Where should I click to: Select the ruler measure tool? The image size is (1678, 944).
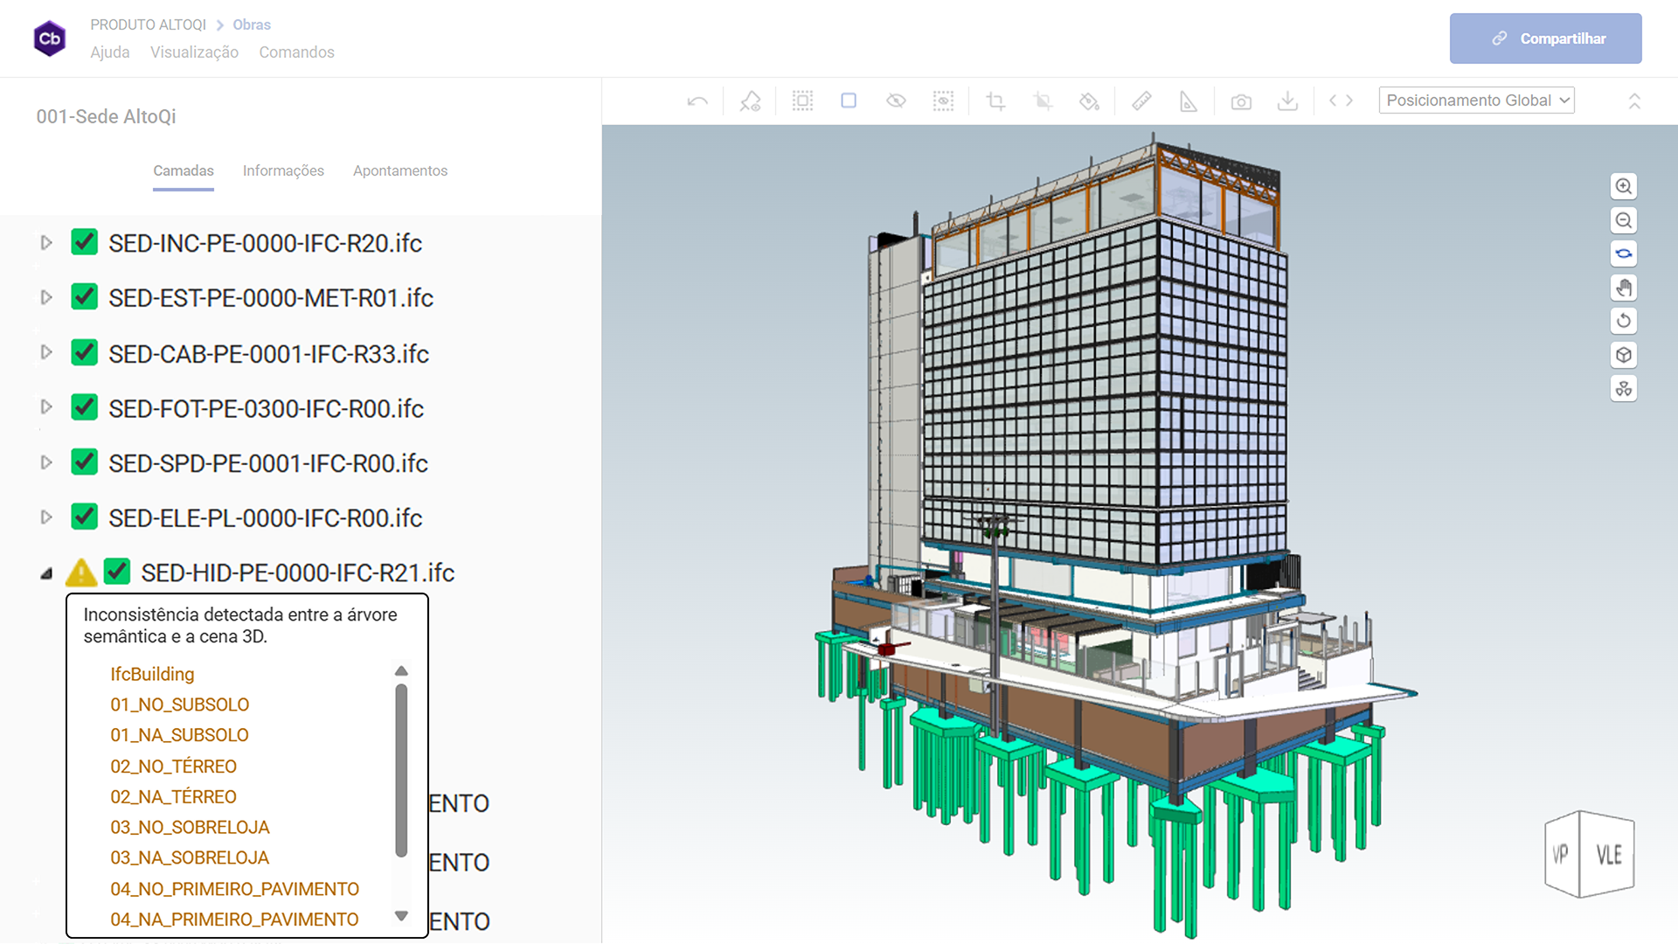tap(1141, 101)
